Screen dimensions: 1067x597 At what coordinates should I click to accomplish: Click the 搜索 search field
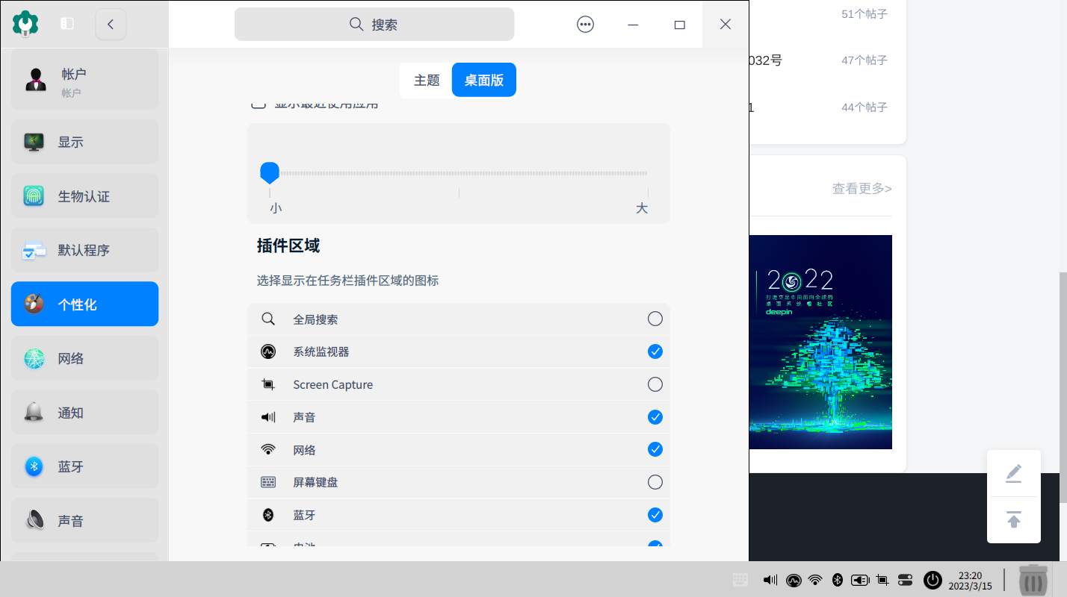[374, 24]
